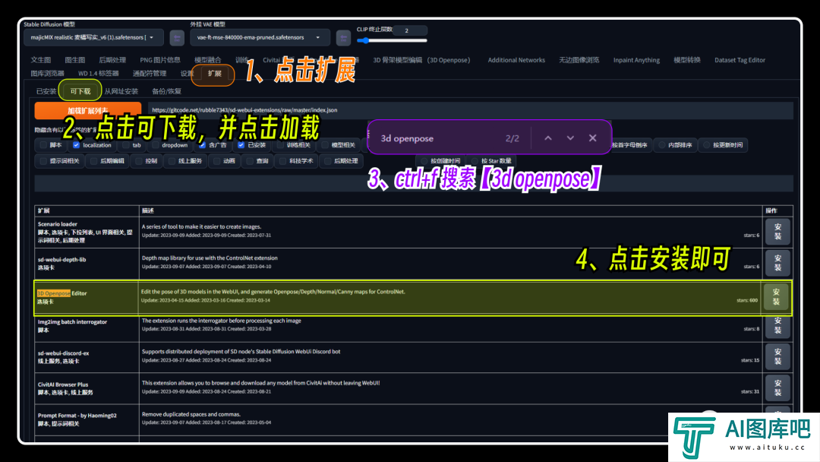Toggle the 线上服务 filter checkbox
Viewport: 820px width, 462px height.
point(172,161)
